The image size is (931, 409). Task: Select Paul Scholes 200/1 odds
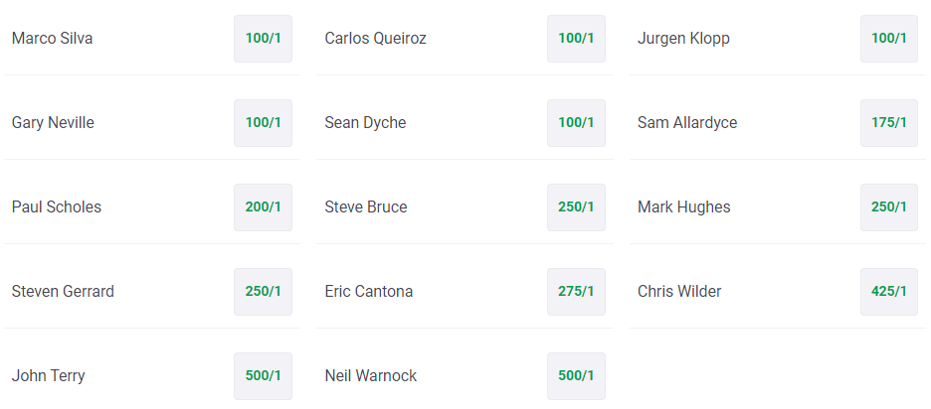coord(263,206)
